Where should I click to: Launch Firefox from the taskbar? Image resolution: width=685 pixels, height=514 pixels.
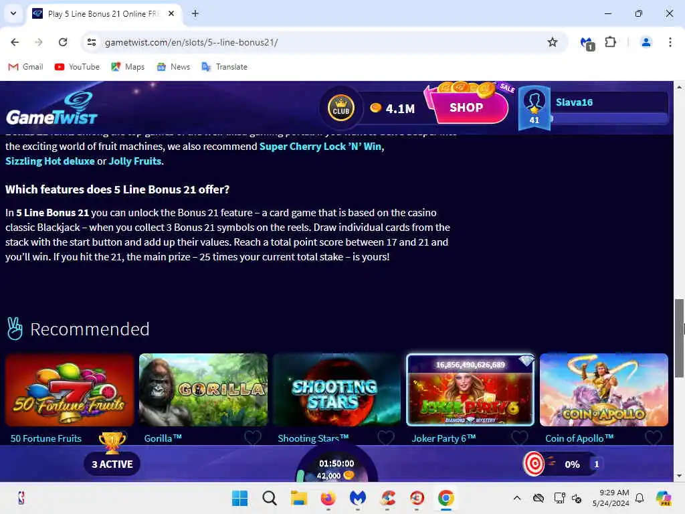click(x=328, y=498)
